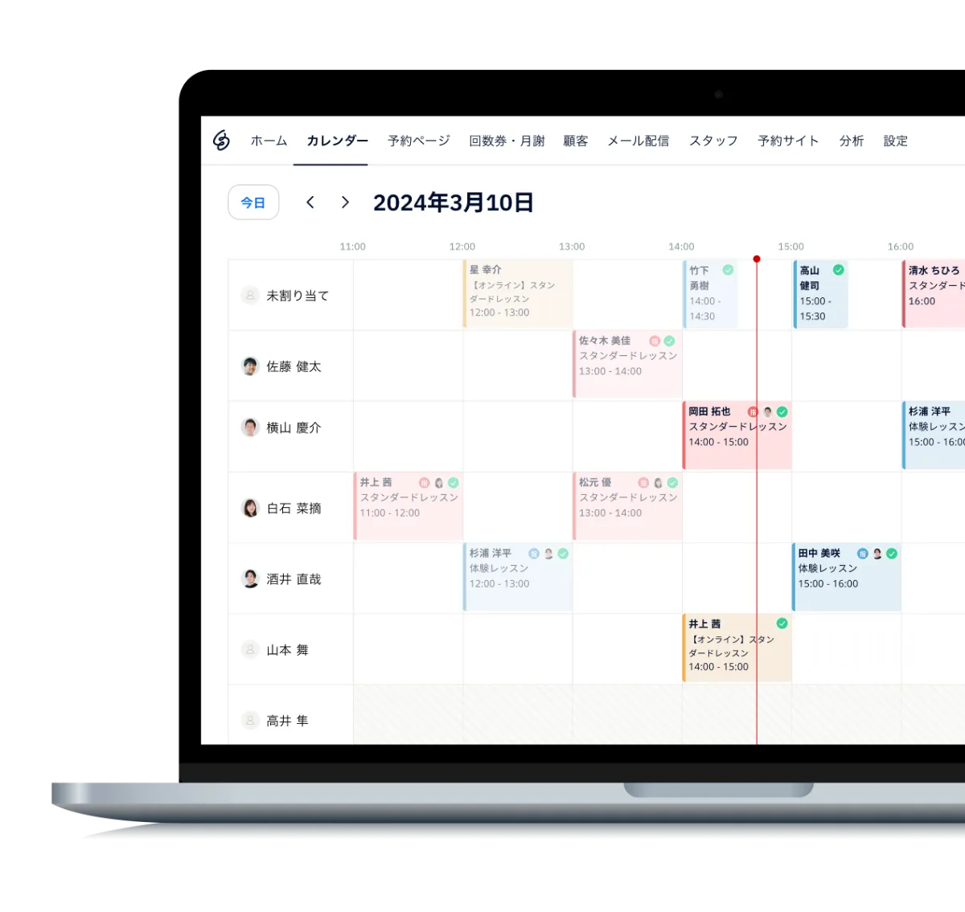Open 岡田 拓也 14:00 booking
This screenshot has width=965, height=912.
[x=737, y=435]
